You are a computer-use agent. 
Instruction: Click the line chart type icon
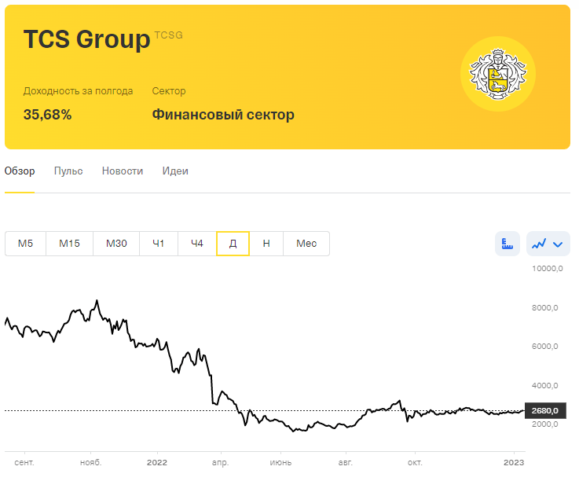[539, 244]
